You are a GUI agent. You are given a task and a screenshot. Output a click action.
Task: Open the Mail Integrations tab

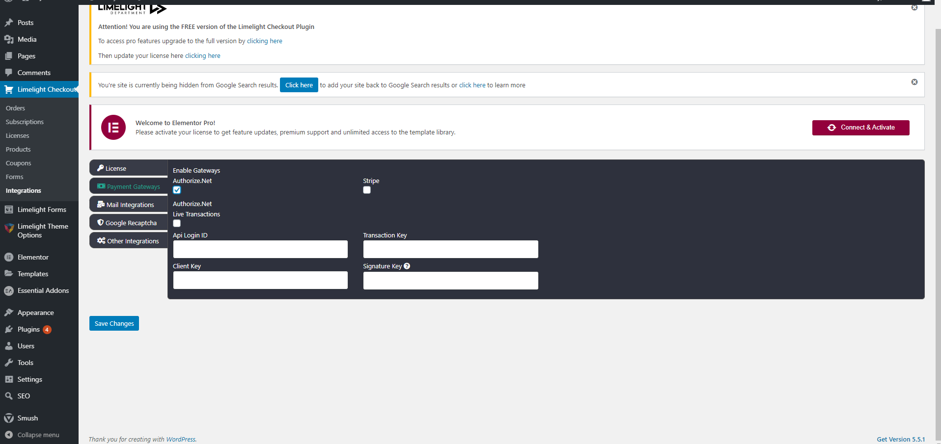(x=129, y=205)
